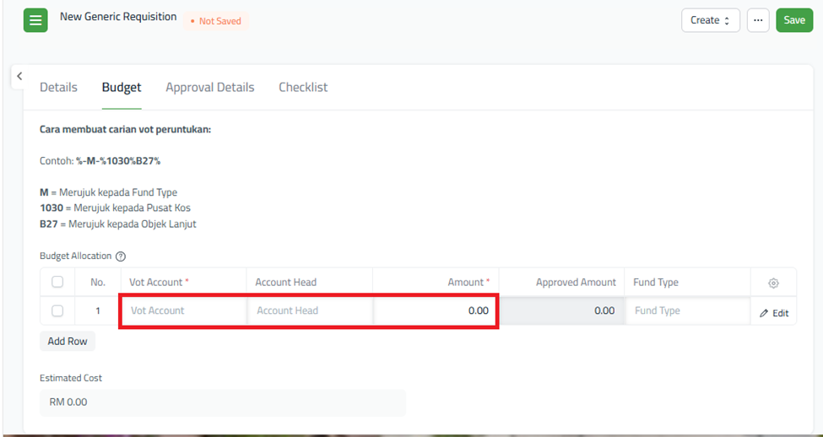This screenshot has width=823, height=437.
Task: Switch to the Details tab
Action: (x=58, y=88)
